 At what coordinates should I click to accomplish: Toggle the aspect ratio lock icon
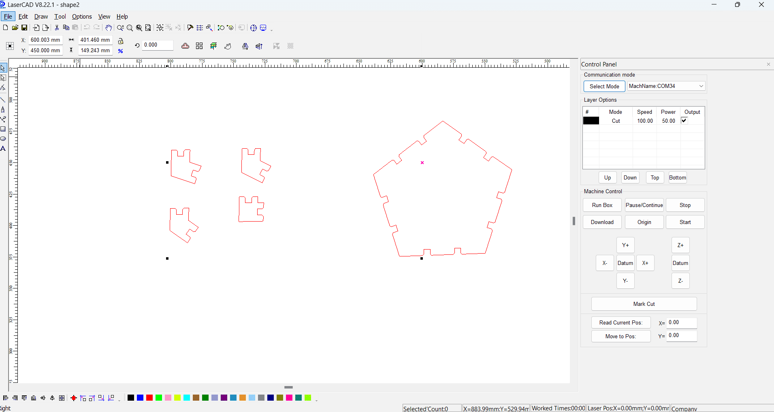[121, 41]
